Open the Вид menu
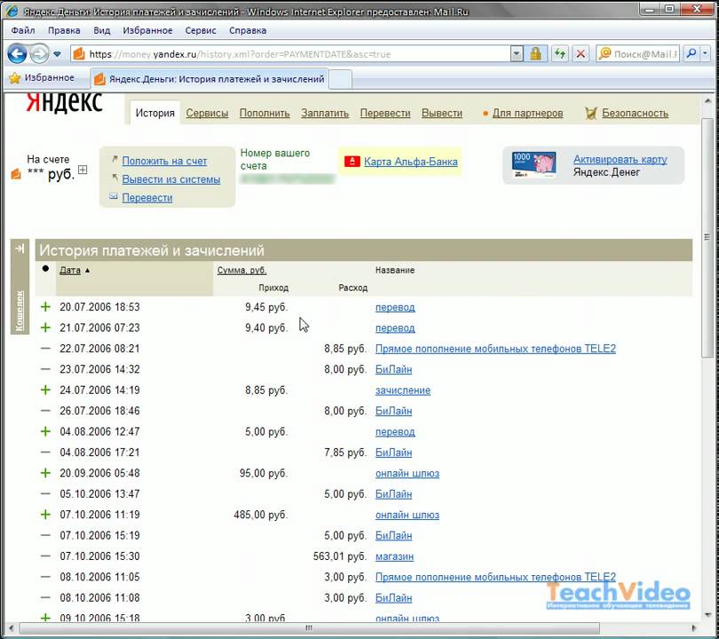 [102, 30]
